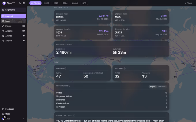The height and width of the screenshot is (122, 196).
Task: Click the Logbook book icon
Action: (x=3, y=16)
